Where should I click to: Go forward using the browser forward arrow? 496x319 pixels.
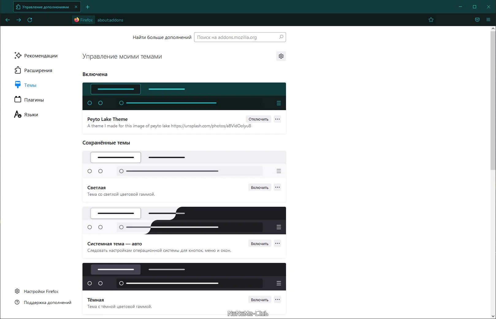pos(19,20)
